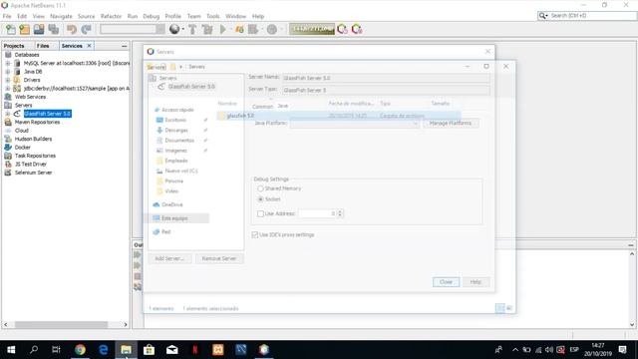Select the 'glassfish 5.0' folder row

(339, 116)
